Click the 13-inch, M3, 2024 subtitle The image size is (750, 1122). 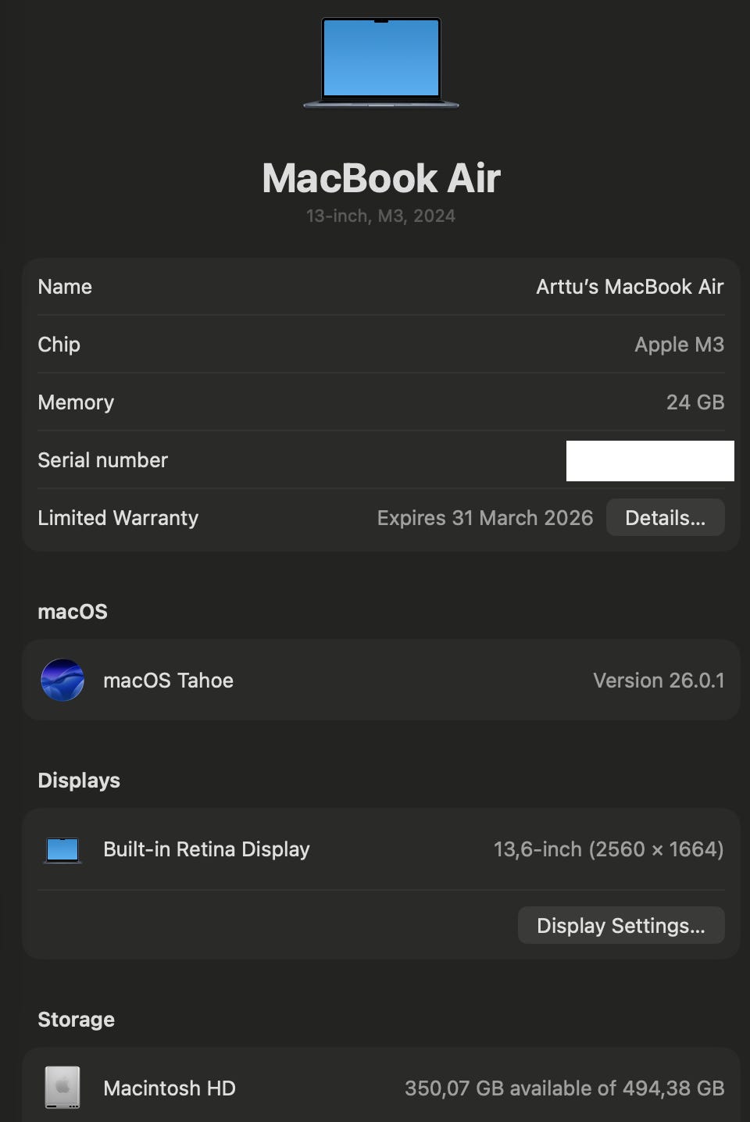(x=380, y=216)
